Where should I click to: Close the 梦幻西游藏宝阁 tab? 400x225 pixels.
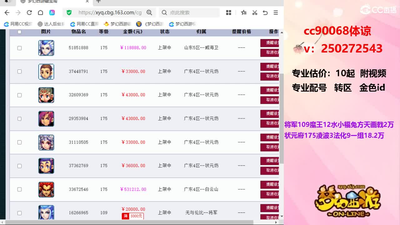click(x=87, y=2)
